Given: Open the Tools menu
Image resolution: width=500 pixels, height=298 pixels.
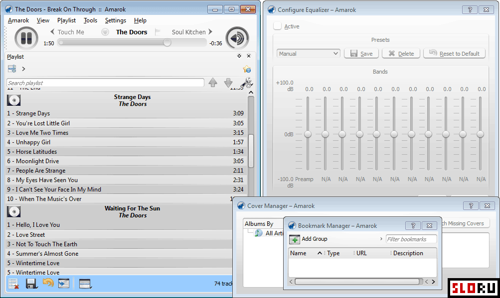Looking at the screenshot, I should 91,20.
